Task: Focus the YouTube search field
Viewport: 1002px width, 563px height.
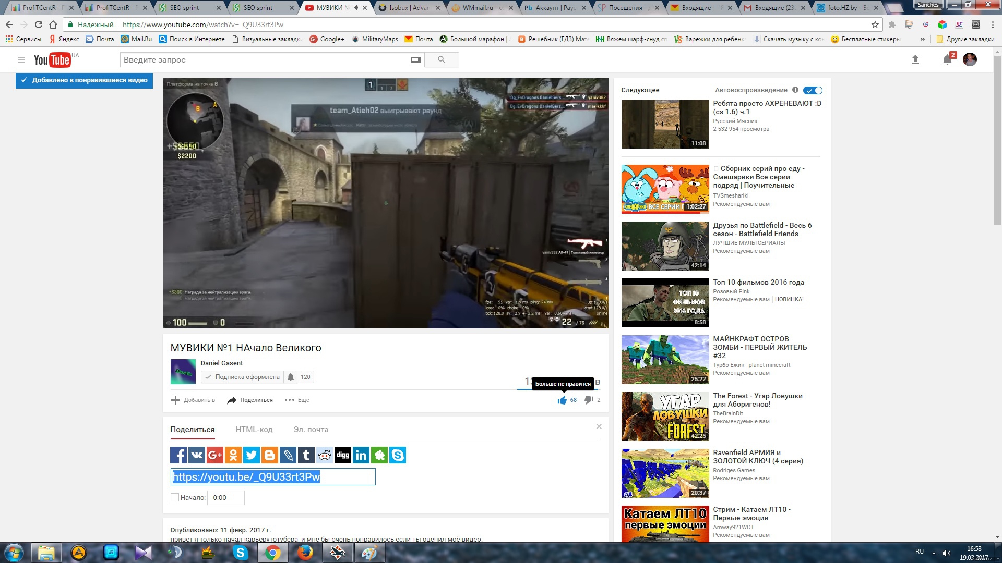Action: (265, 60)
